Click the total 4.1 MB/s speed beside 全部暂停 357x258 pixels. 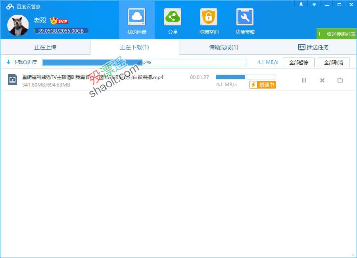267,62
